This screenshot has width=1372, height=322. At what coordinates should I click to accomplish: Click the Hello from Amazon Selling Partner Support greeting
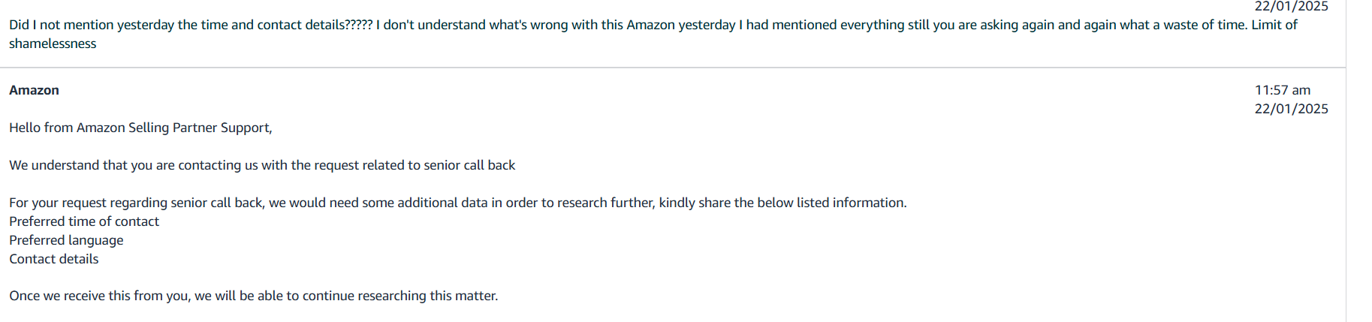pos(140,128)
